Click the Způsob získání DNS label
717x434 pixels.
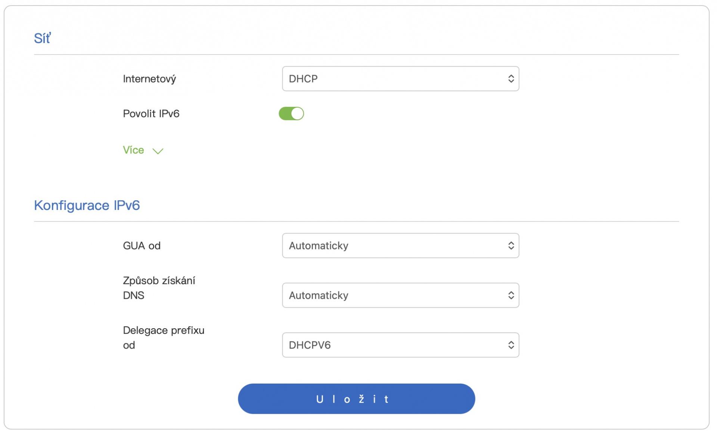tap(159, 288)
